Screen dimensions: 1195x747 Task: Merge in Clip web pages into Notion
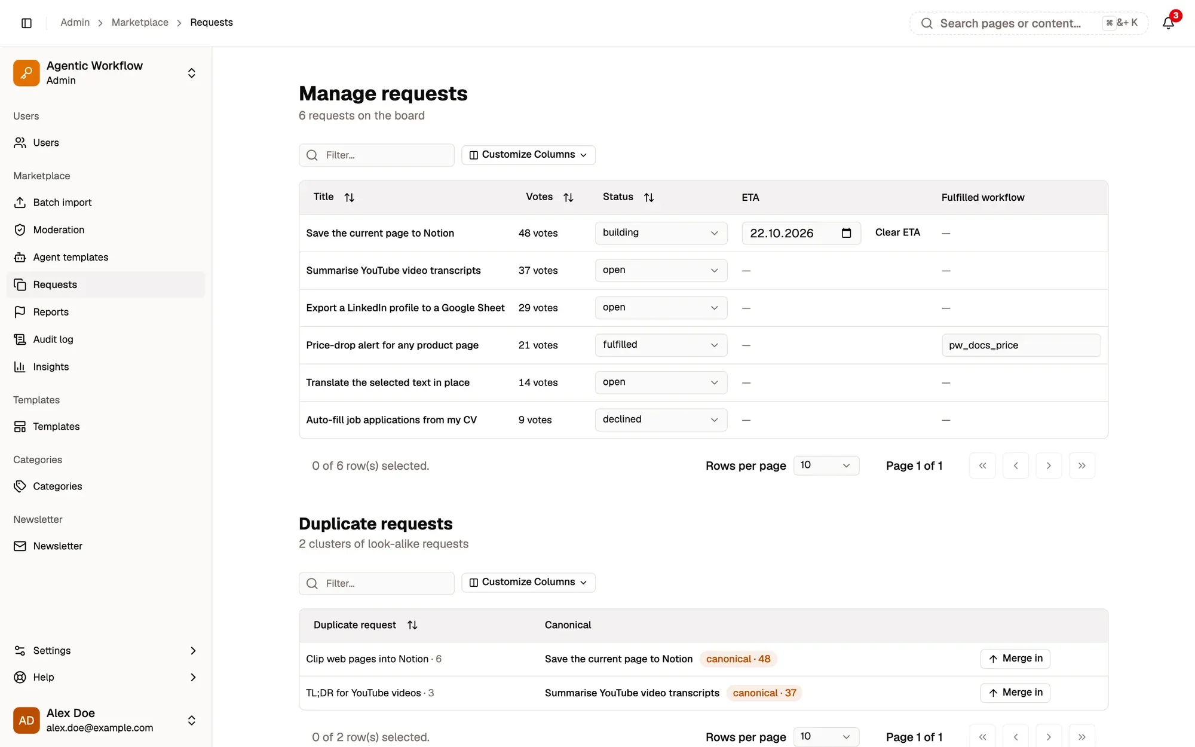(x=1015, y=659)
